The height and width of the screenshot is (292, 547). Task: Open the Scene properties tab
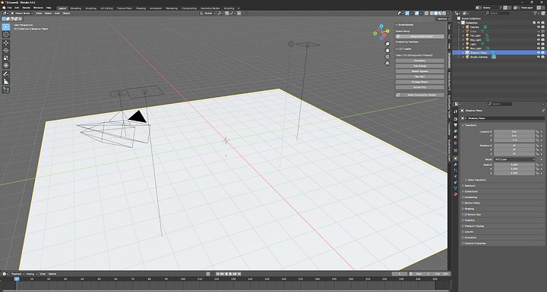(x=455, y=137)
